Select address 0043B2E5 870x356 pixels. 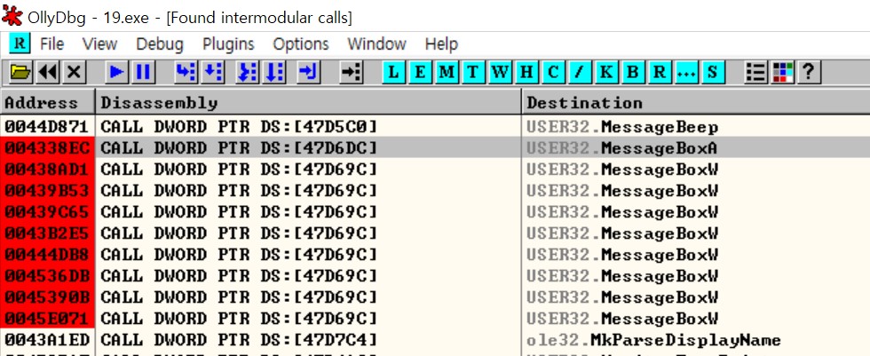[47, 233]
